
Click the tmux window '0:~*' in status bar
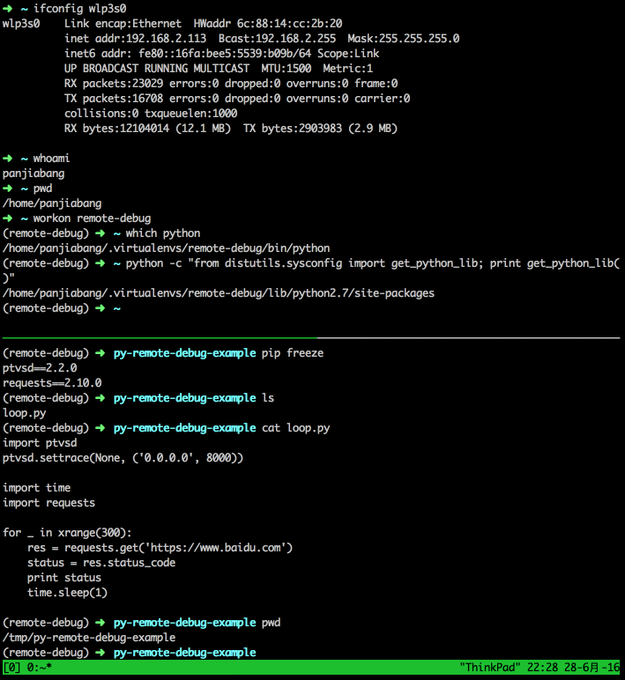[x=40, y=668]
